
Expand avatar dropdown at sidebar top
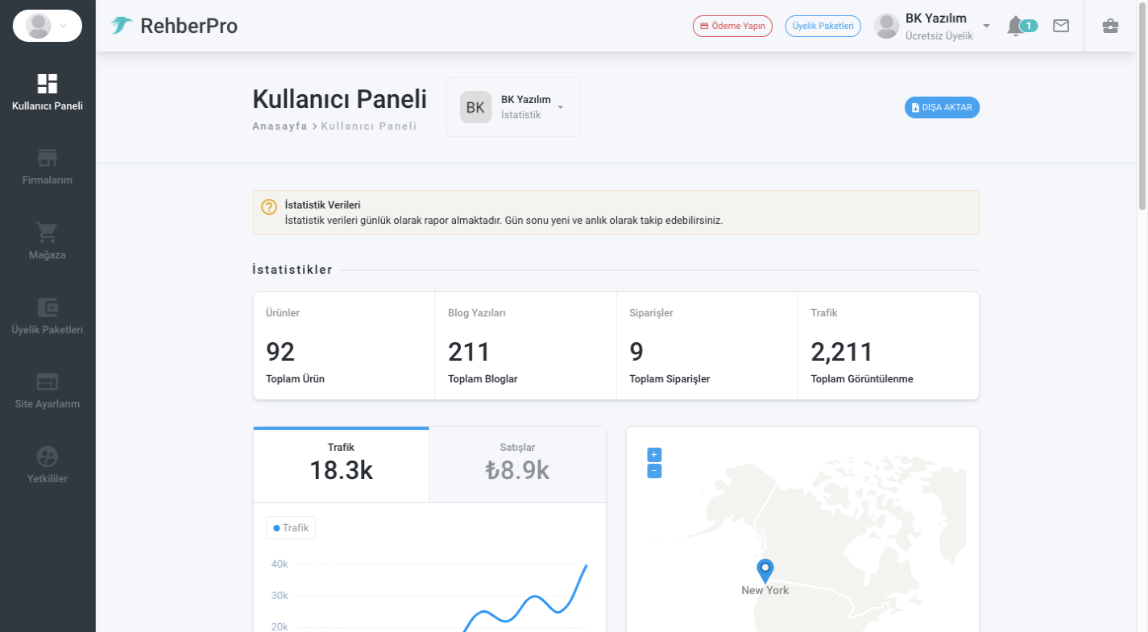[x=48, y=26]
